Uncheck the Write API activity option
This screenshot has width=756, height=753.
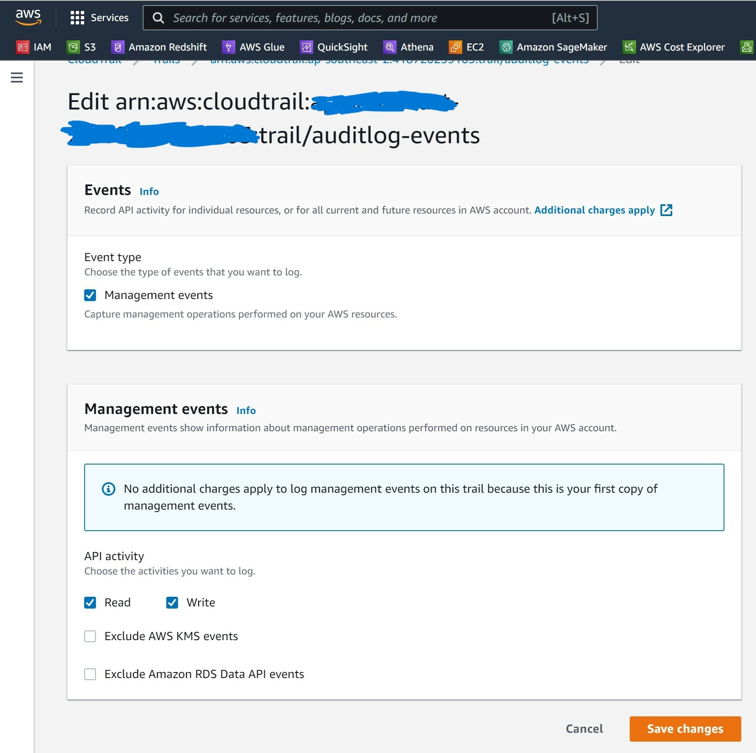pyautogui.click(x=172, y=602)
